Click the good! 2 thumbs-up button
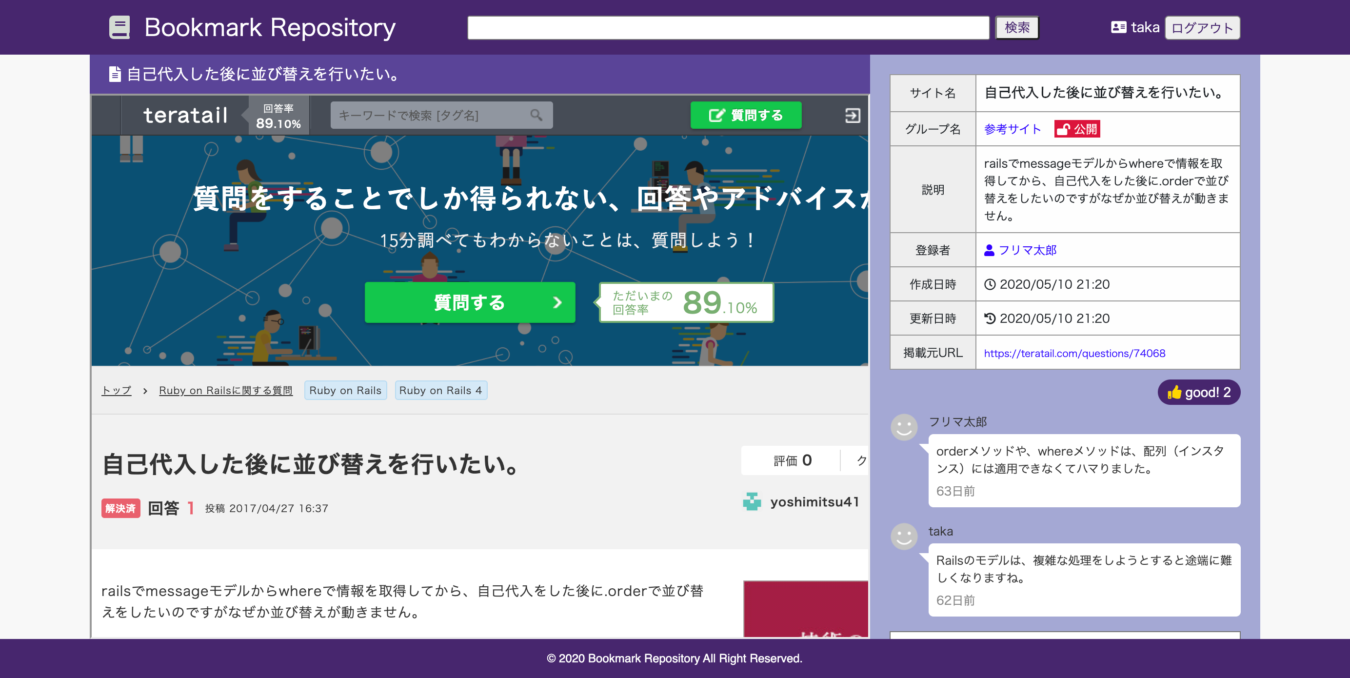This screenshot has width=1350, height=678. click(1198, 393)
